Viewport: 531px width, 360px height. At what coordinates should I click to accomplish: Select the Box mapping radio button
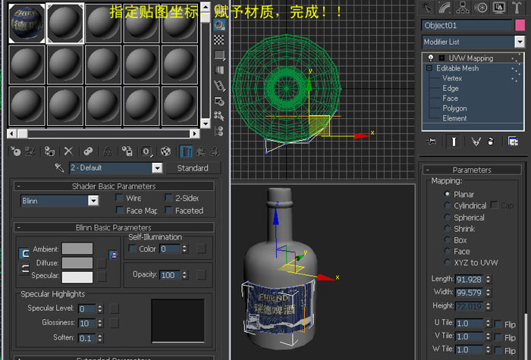447,239
